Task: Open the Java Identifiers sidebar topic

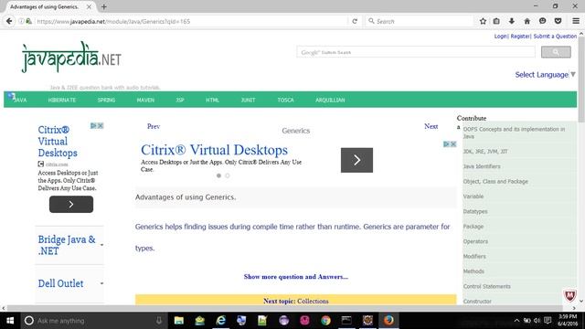Action: (x=482, y=166)
